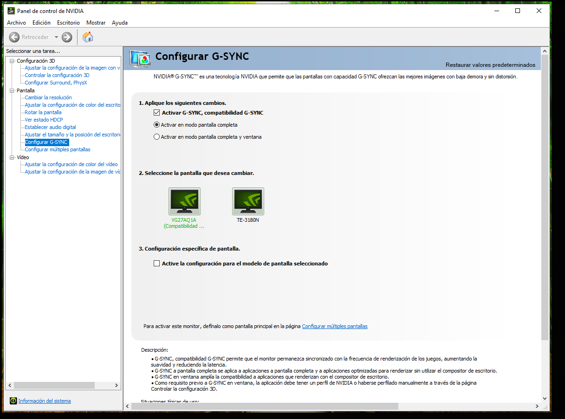The width and height of the screenshot is (565, 419).
Task: Click the forward arrow navigation icon
Action: (67, 37)
